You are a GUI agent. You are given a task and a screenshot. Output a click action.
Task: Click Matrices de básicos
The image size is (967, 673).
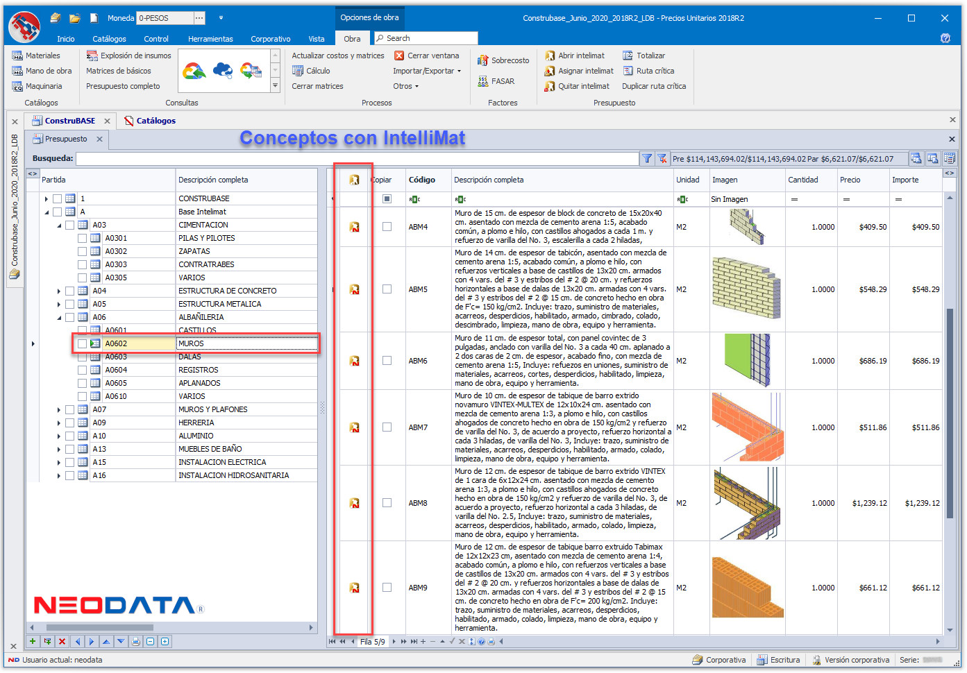(119, 71)
